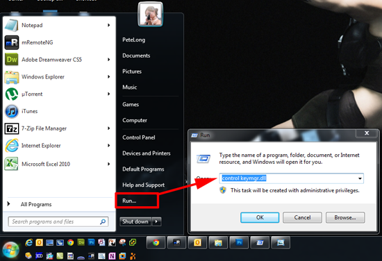Open the mRemoteNG icon in Start menu
Screen dimensions: 382x261
click(x=11, y=42)
